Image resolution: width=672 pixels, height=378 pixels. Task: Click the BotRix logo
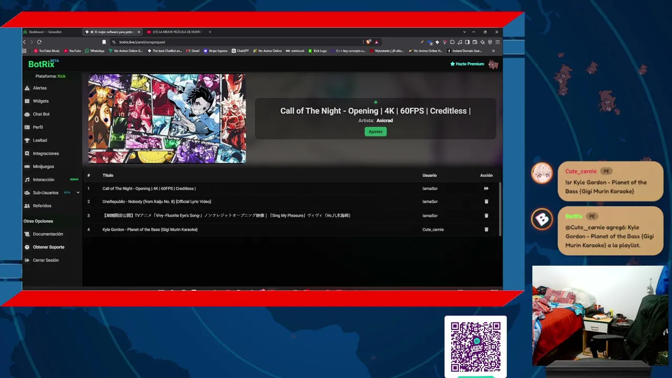click(43, 64)
